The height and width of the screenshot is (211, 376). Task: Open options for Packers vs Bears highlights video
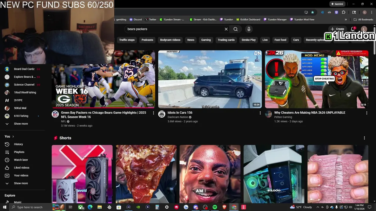(153, 113)
